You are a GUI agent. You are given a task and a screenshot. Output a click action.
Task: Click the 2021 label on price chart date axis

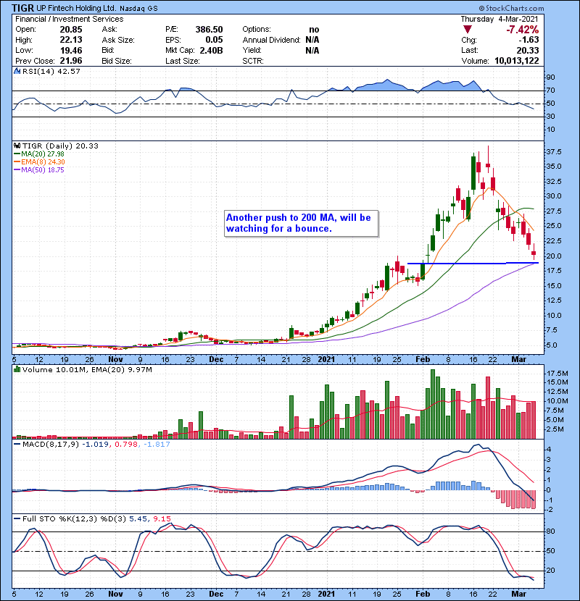[326, 360]
